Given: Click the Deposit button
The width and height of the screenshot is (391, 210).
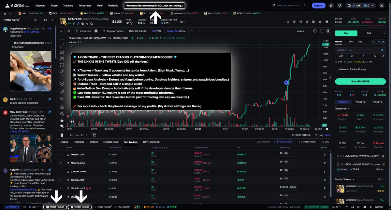Looking at the screenshot, I should coord(318,6).
